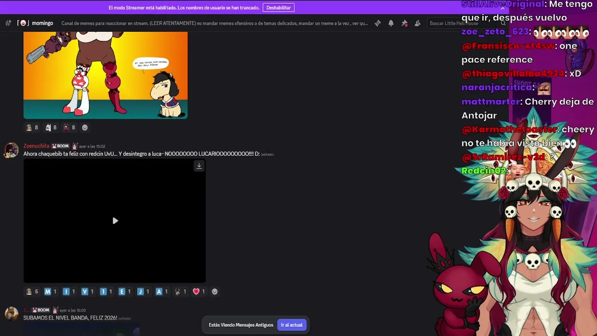
Task: Add reaction smiley under the comic image
Action: (x=85, y=127)
